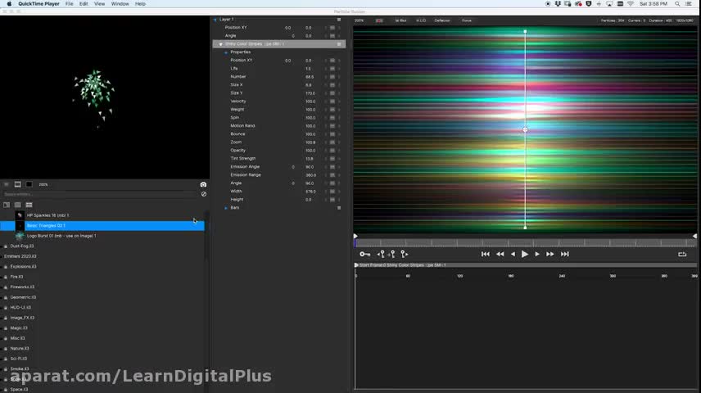Switch library to grid view
701x393 pixels.
pyautogui.click(x=29, y=205)
